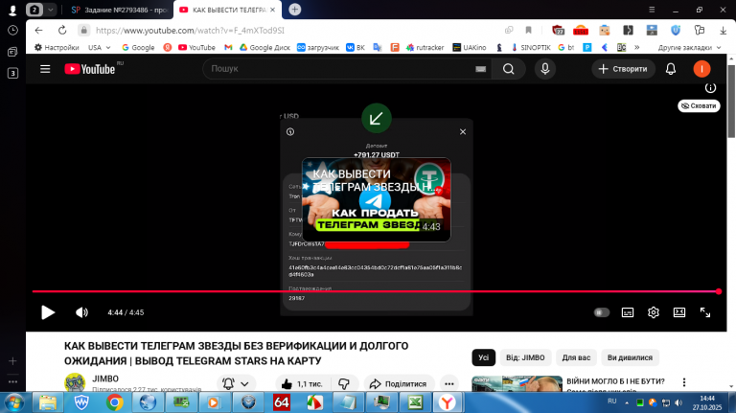Open browser extensions puzzle icon
The image size is (736, 413).
[700, 30]
